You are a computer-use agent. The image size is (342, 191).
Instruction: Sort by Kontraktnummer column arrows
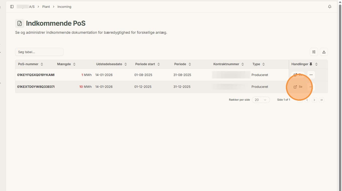click(243, 64)
